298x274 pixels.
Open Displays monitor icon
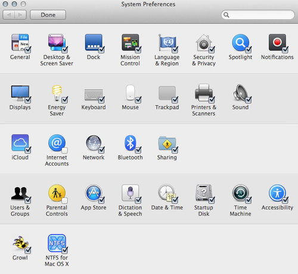20,93
